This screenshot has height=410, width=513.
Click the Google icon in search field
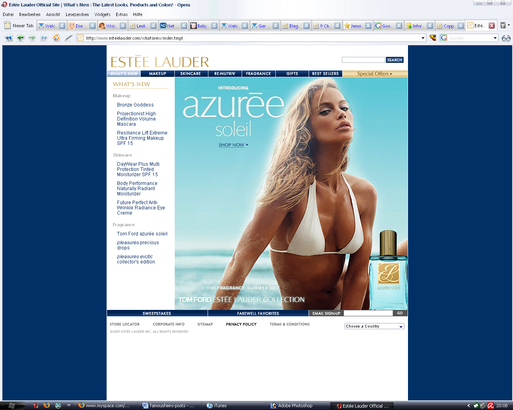coord(444,38)
